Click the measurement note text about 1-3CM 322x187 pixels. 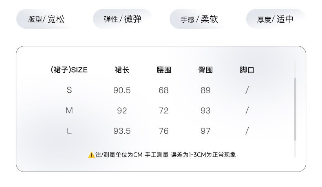[x=165, y=155]
